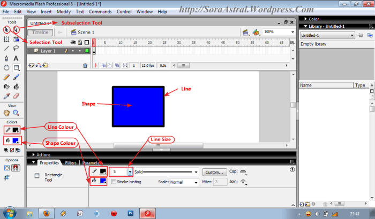The image size is (375, 219).
Task: Expand the Actions panel
Action: pos(33,154)
